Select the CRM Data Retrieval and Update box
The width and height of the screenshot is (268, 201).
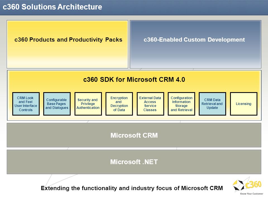[x=212, y=104]
